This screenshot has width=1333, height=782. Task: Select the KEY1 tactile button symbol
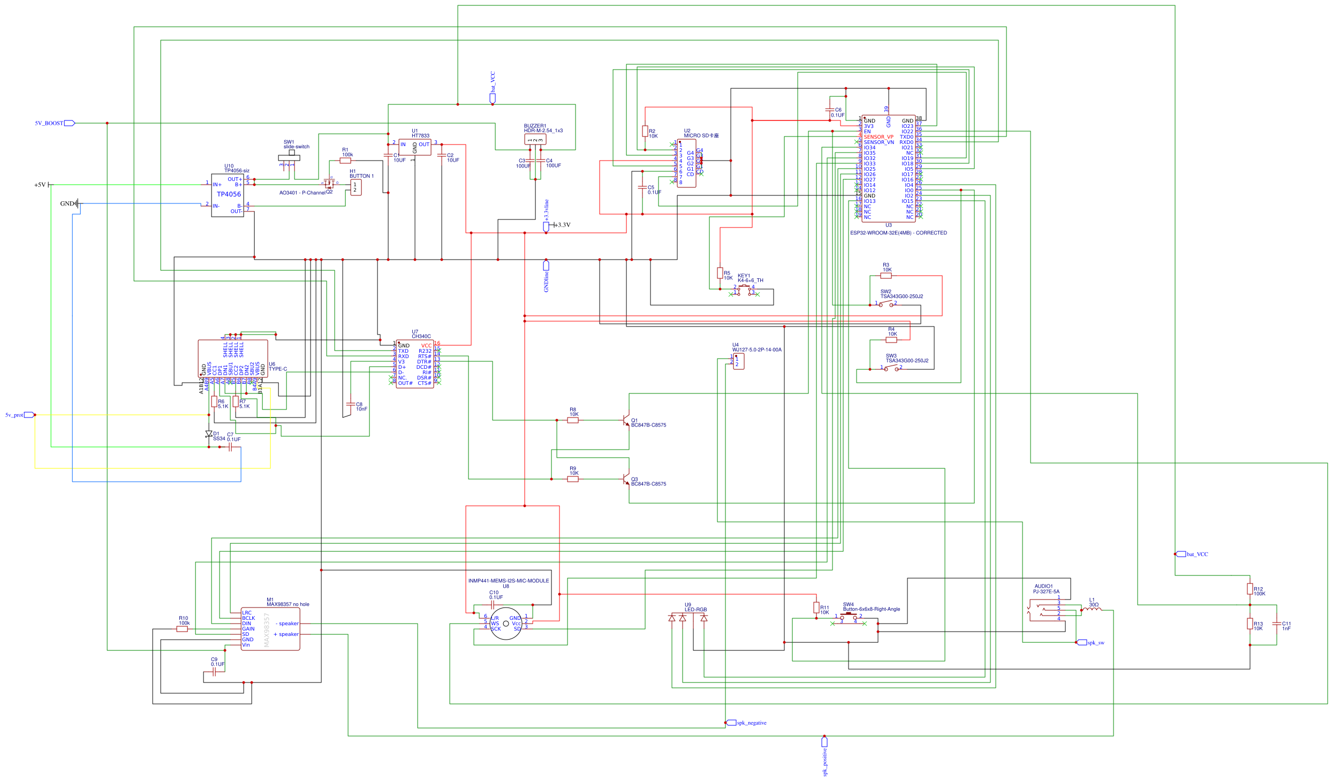click(x=744, y=291)
